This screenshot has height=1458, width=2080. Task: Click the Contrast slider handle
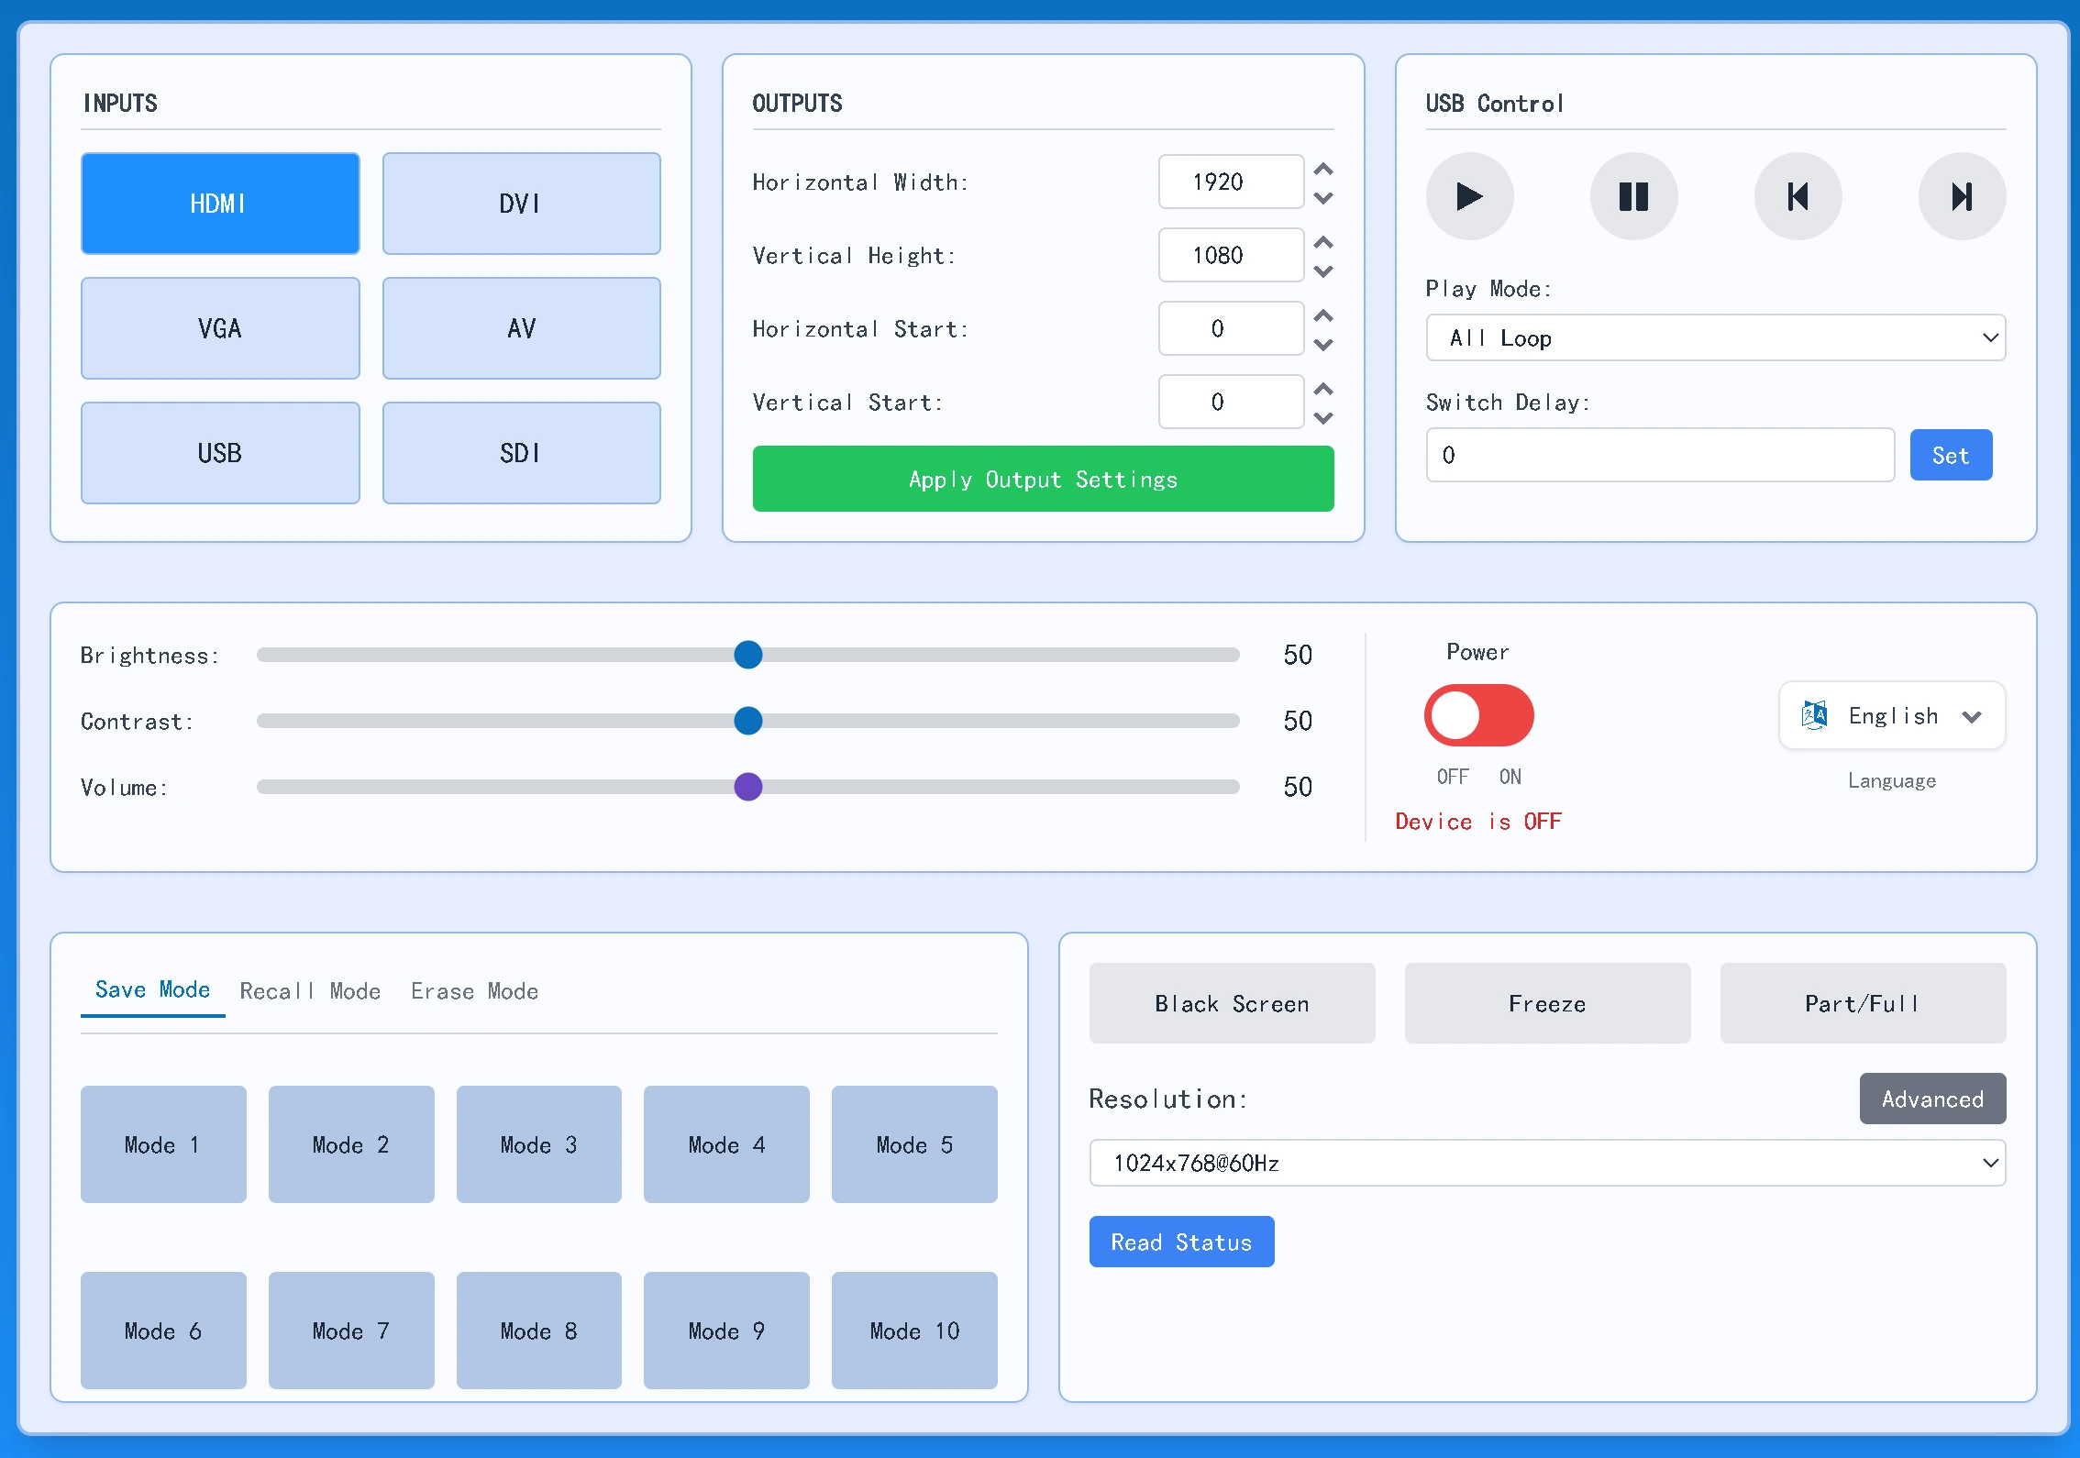tap(748, 721)
